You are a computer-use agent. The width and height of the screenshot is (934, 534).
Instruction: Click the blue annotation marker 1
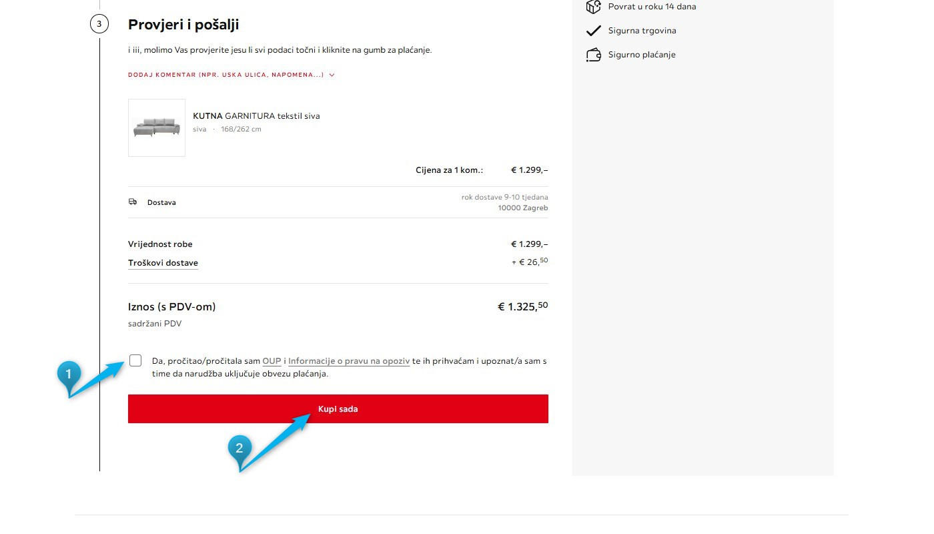(69, 373)
